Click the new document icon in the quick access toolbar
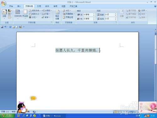Screen dimensions: 157x118 [x=17, y=27]
